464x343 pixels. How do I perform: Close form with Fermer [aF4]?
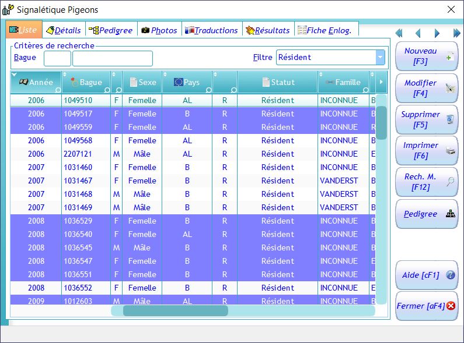tap(427, 306)
